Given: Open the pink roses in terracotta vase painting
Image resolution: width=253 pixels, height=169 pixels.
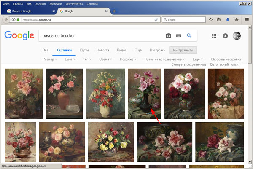Looking at the screenshot, I should coord(65,94).
